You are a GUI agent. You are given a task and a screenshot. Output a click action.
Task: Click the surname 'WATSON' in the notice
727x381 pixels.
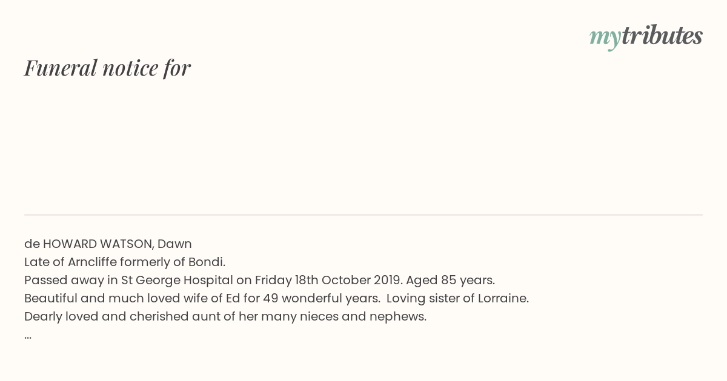(x=126, y=244)
